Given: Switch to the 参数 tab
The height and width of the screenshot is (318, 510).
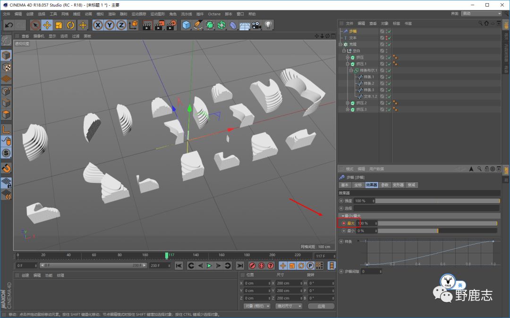Looking at the screenshot, I should pos(385,185).
